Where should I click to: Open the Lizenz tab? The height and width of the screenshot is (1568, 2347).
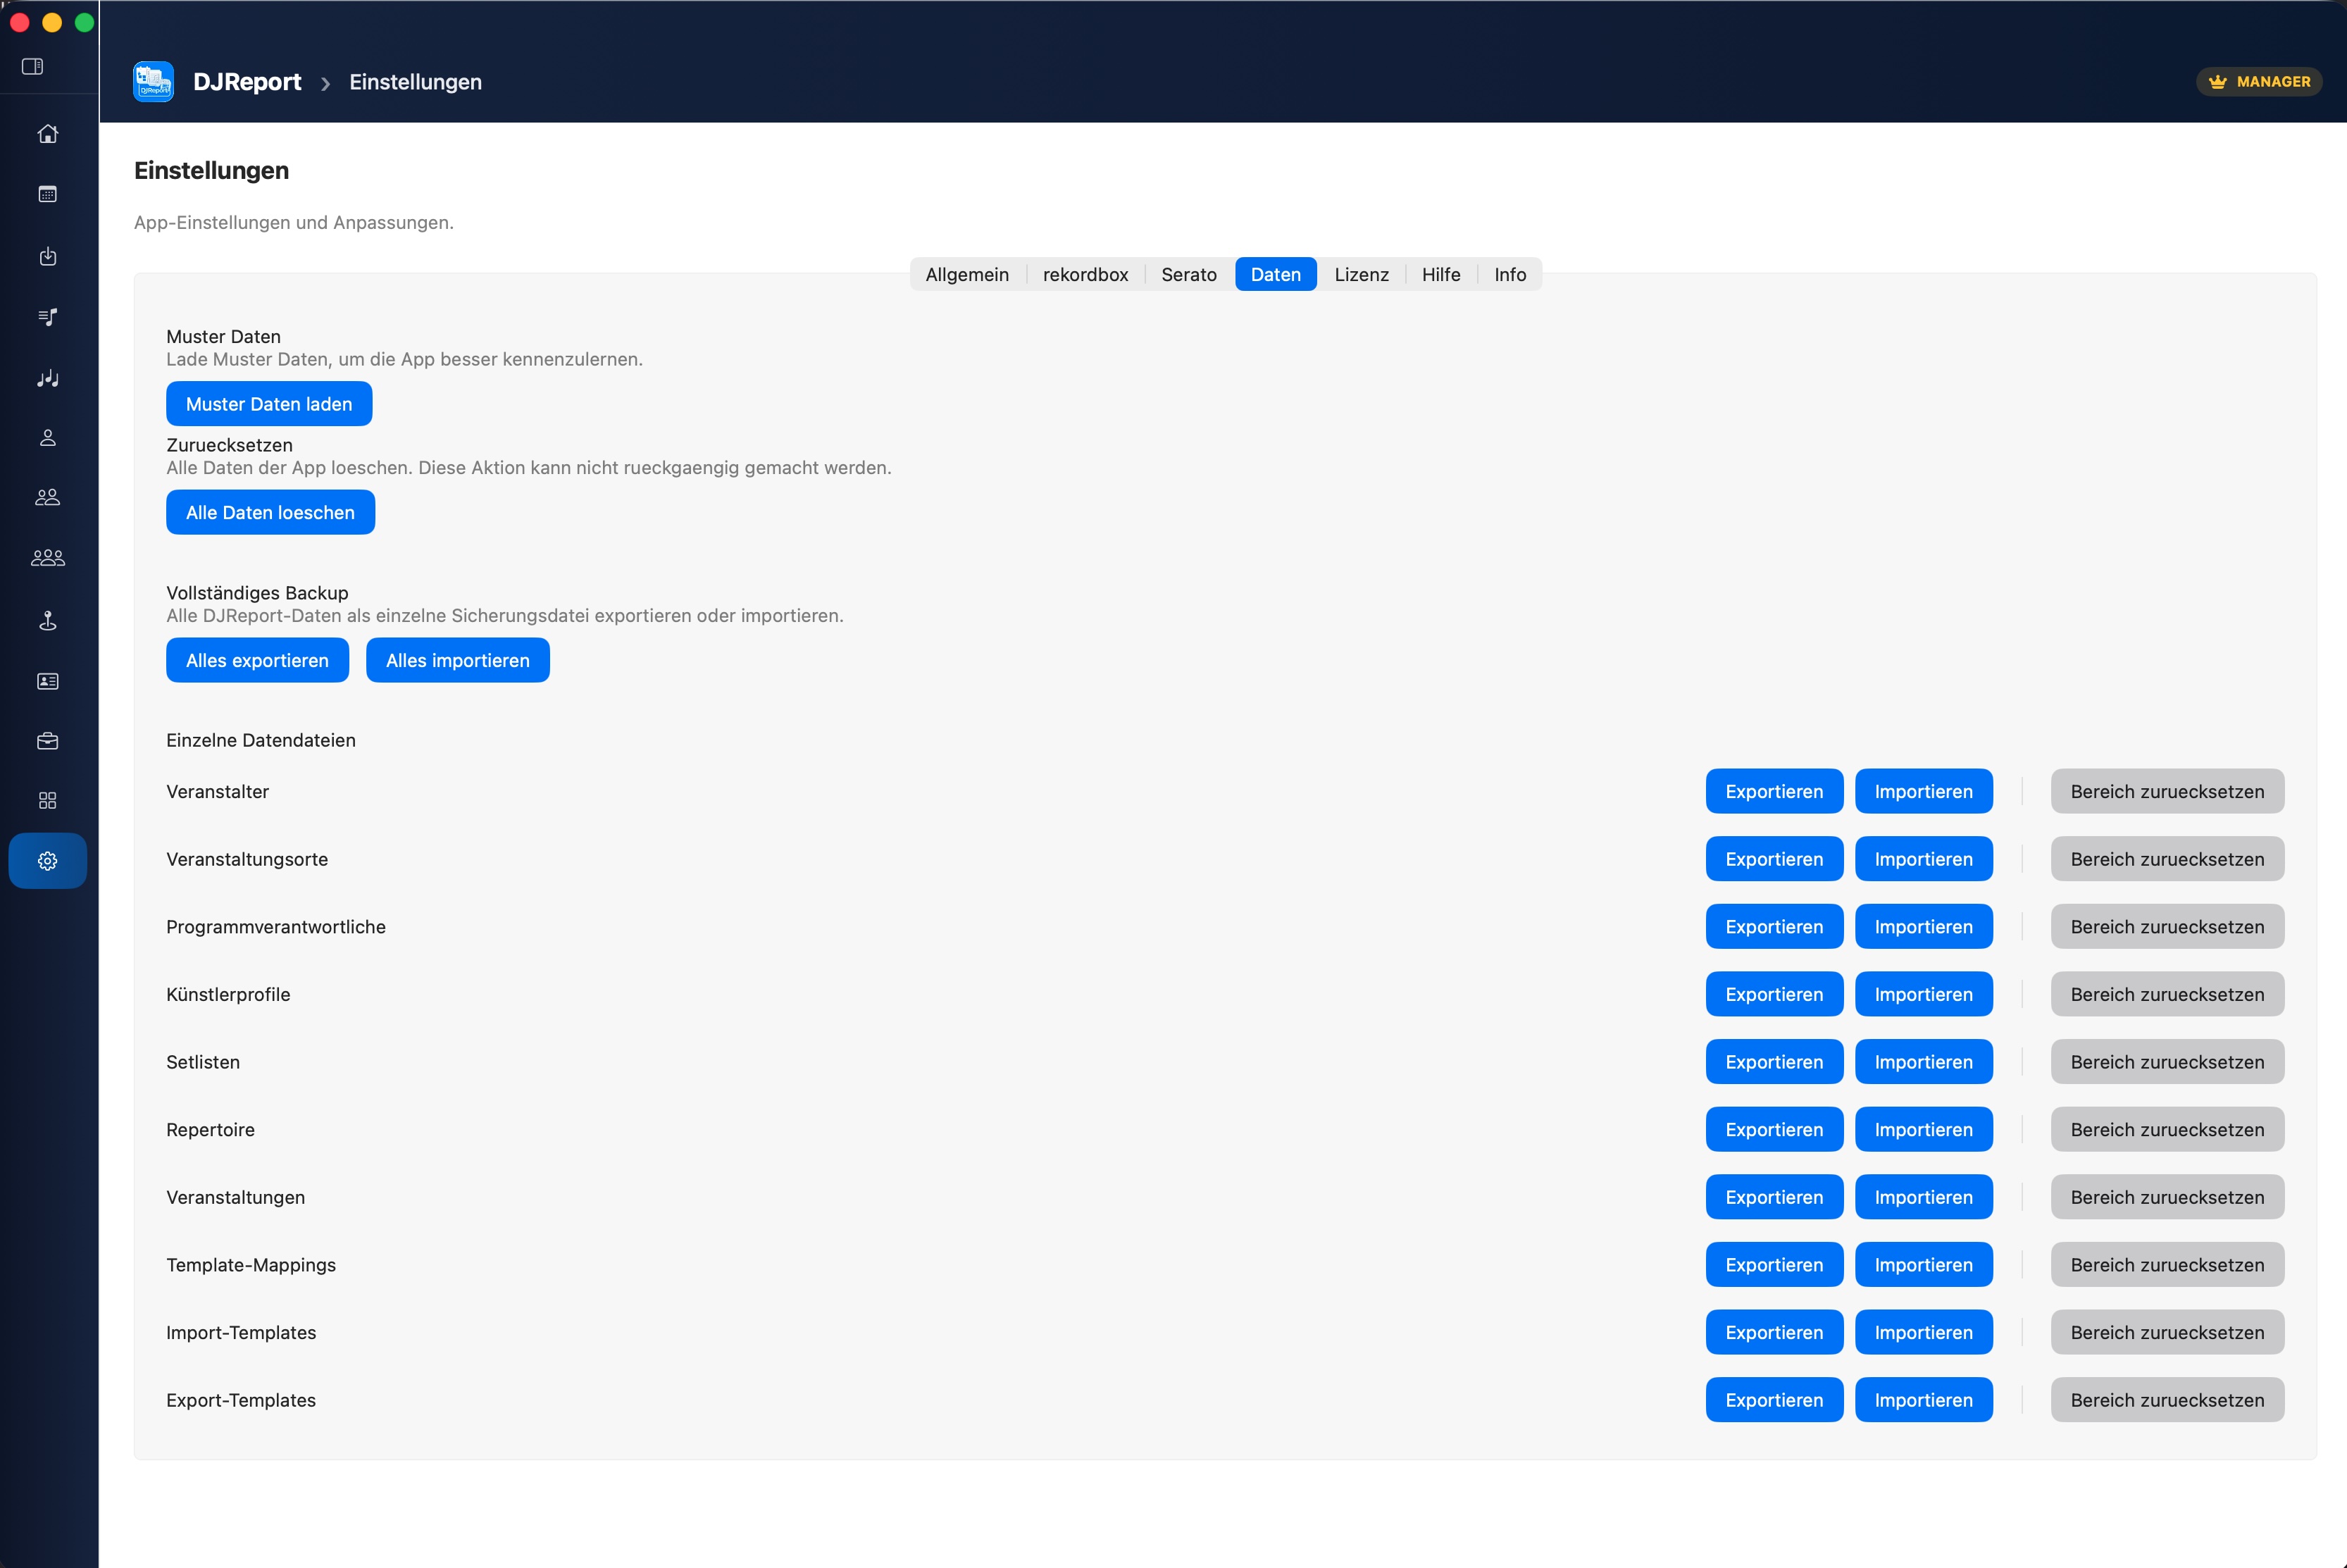click(1361, 274)
